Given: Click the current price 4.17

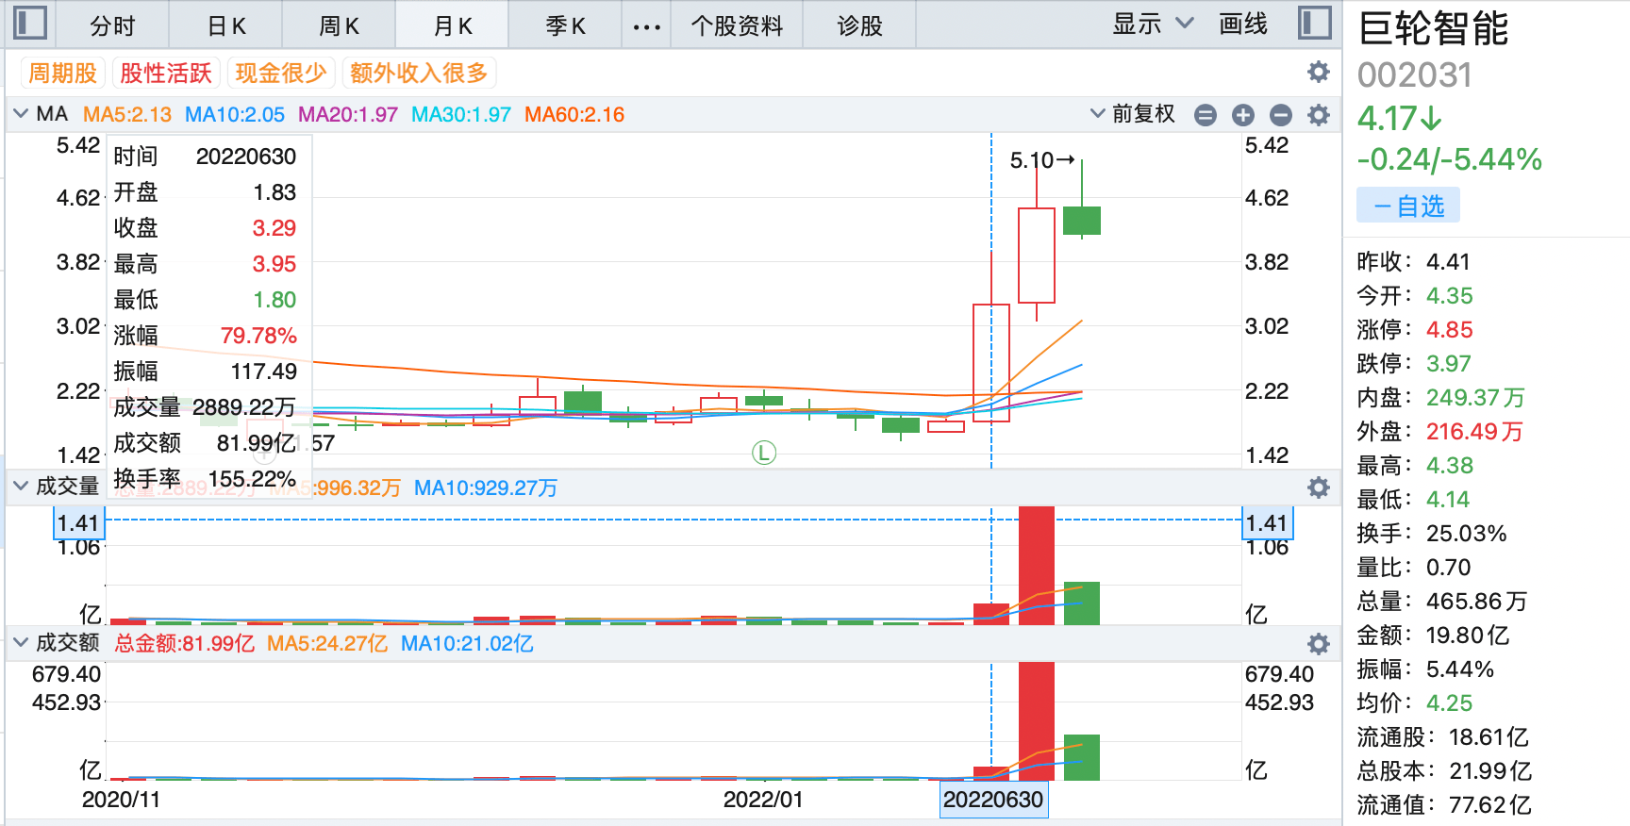Looking at the screenshot, I should coord(1400,119).
